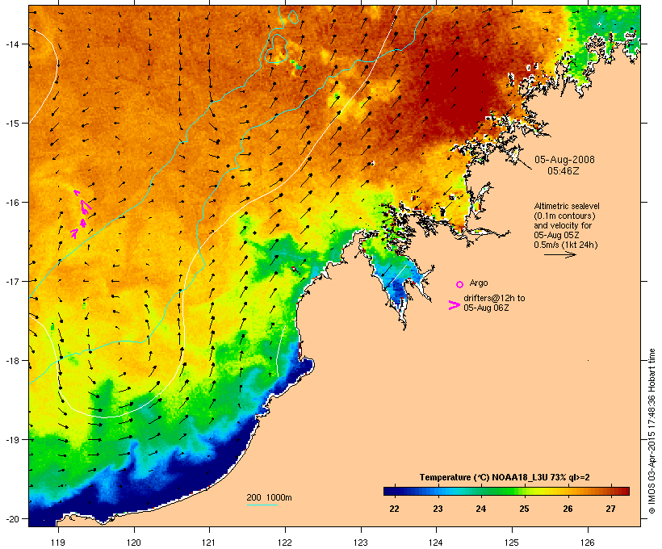
Task: Click the dark red end of color bar
Action: coord(624,491)
